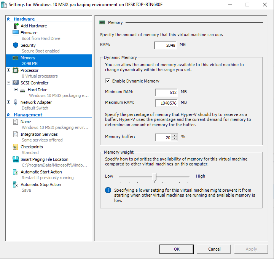This screenshot has height=259, width=274.
Task: Click the Cancel button
Action: 214,249
